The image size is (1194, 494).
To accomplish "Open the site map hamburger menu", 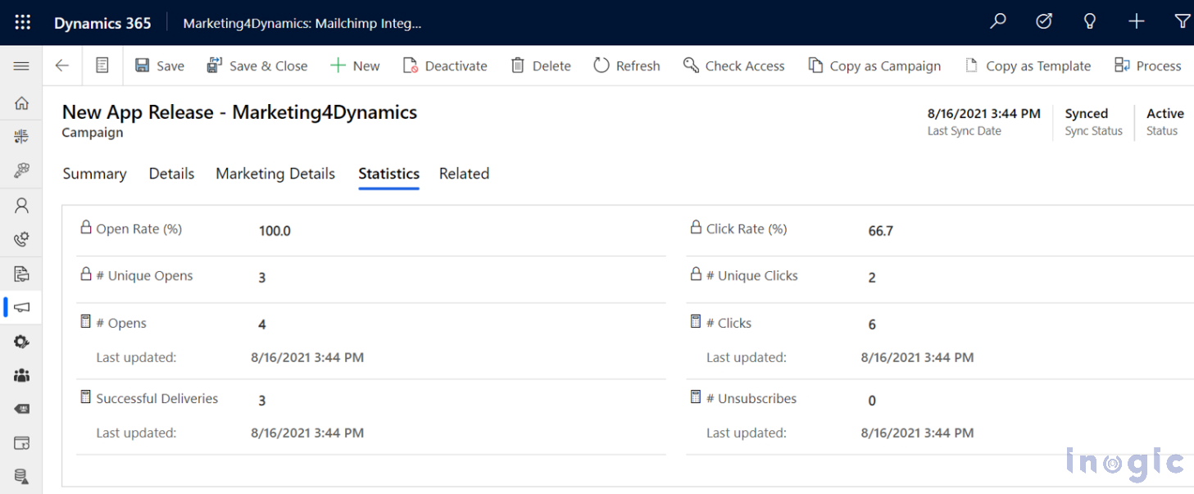I will click(x=21, y=66).
